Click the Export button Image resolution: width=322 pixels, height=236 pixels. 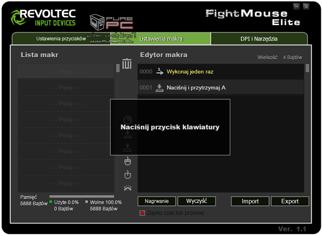point(290,201)
